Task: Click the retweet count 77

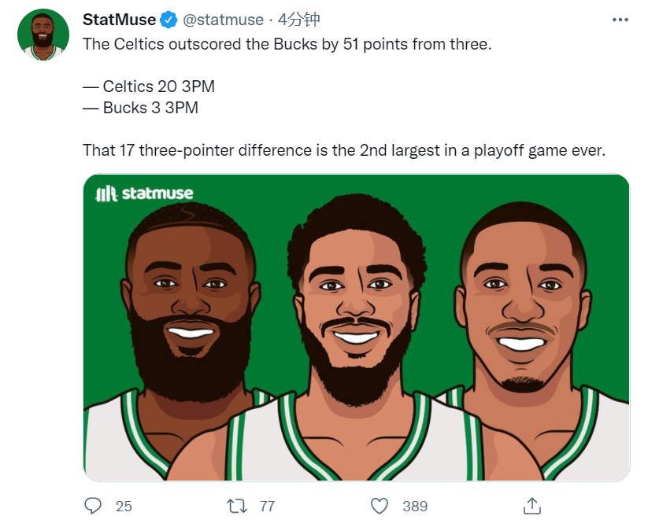Action: [267, 506]
